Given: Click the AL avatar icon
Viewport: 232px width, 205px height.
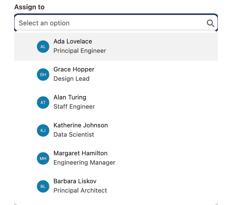Looking at the screenshot, I should point(43,47).
